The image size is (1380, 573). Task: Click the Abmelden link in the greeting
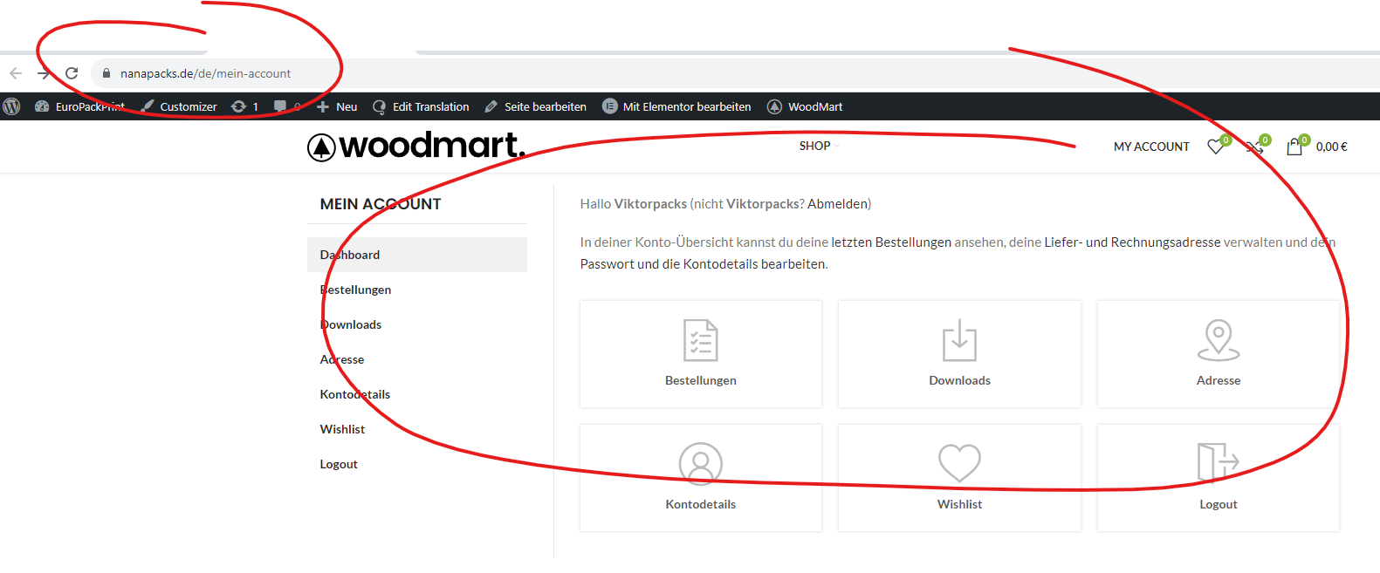click(x=836, y=204)
